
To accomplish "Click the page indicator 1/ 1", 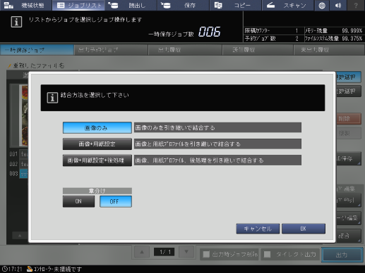I will coord(164,252).
